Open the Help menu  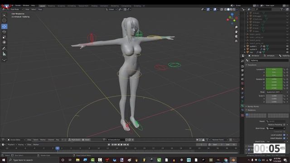(33, 5)
